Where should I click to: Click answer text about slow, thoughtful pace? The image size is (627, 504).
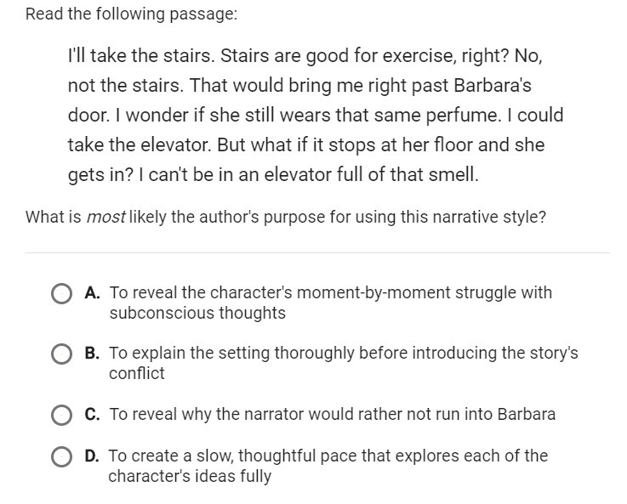[x=328, y=466]
